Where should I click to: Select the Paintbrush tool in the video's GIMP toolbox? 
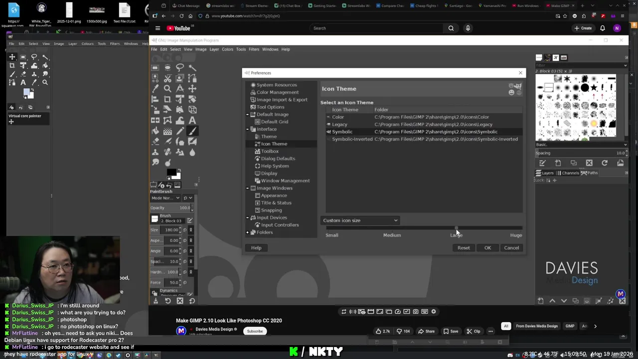click(x=192, y=131)
